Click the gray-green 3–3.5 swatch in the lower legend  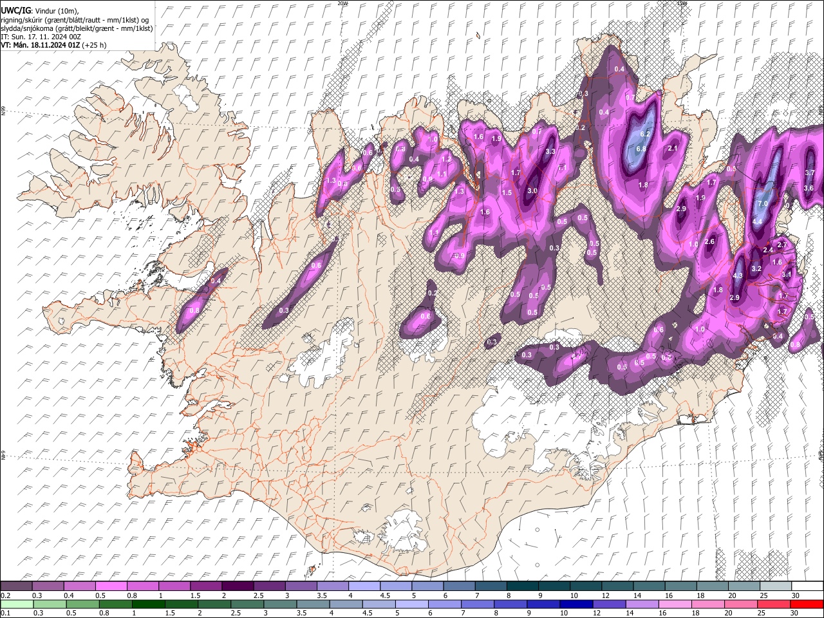click(280, 604)
